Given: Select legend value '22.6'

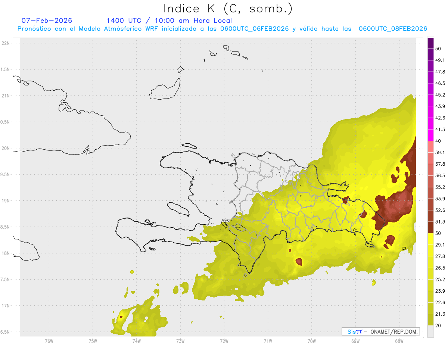Looking at the screenshot, I should 440,303.
